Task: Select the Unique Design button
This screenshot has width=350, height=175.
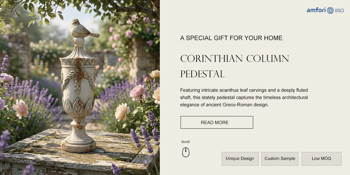Action: [x=240, y=159]
